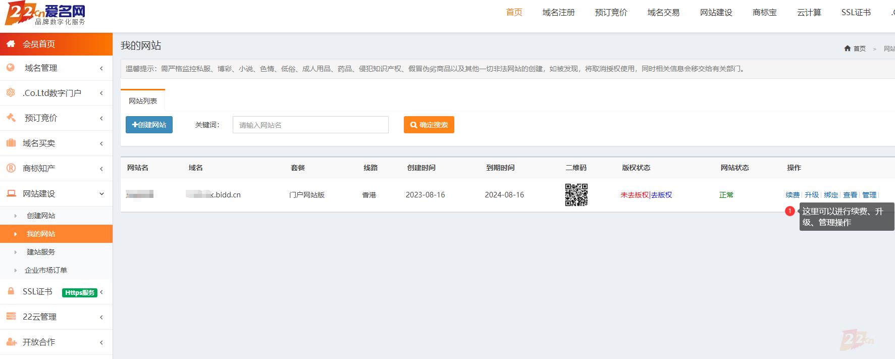Expand the 开放合作 menu chevron
This screenshot has width=895, height=359.
point(101,342)
